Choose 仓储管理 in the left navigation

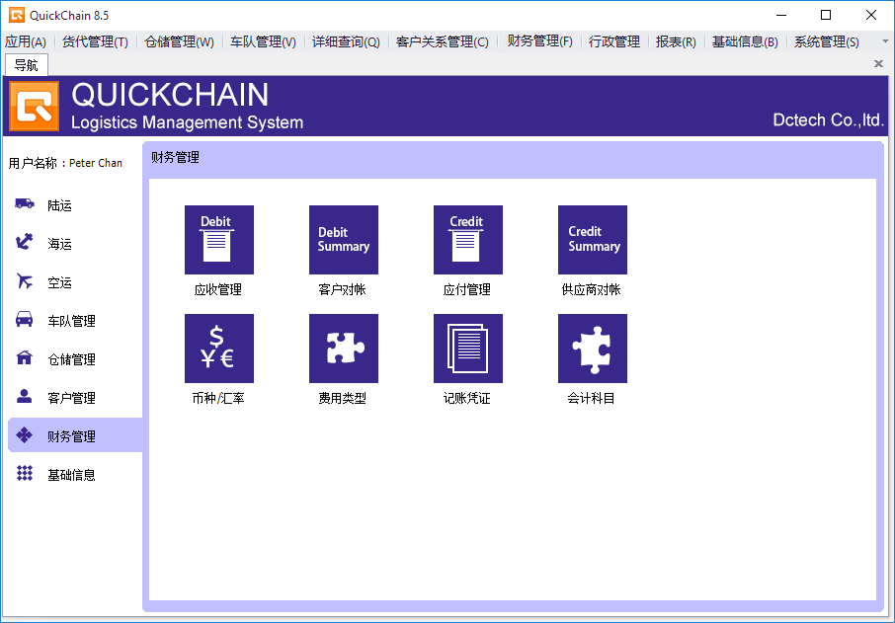tap(71, 359)
